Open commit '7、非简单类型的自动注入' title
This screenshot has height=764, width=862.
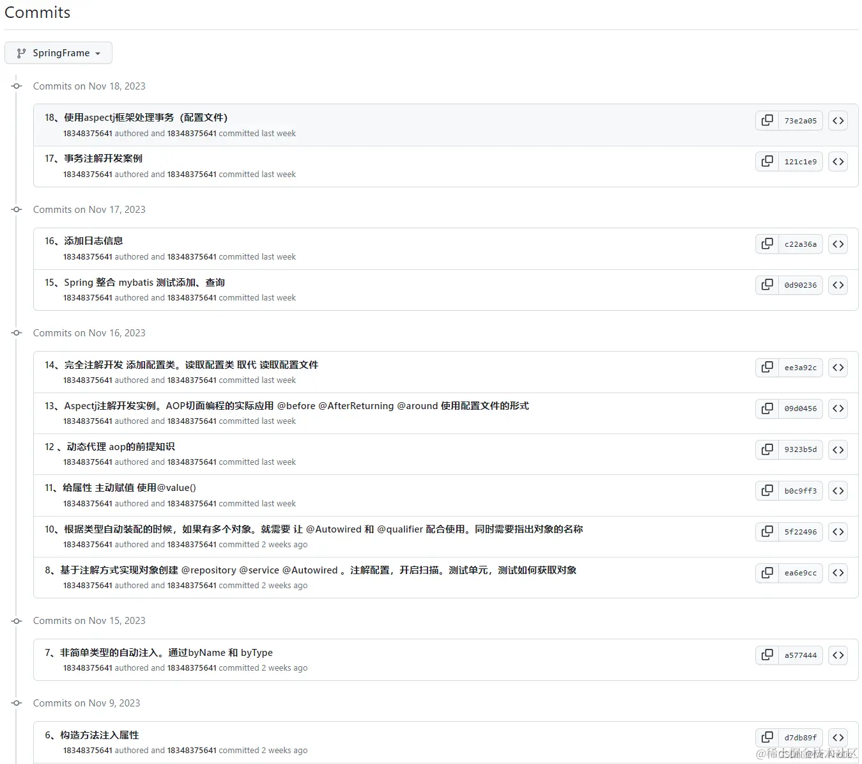158,652
